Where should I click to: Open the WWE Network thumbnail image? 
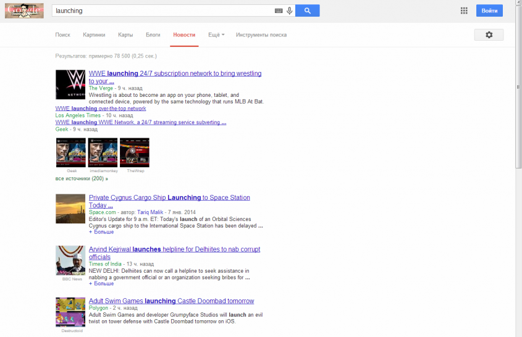[x=70, y=85]
